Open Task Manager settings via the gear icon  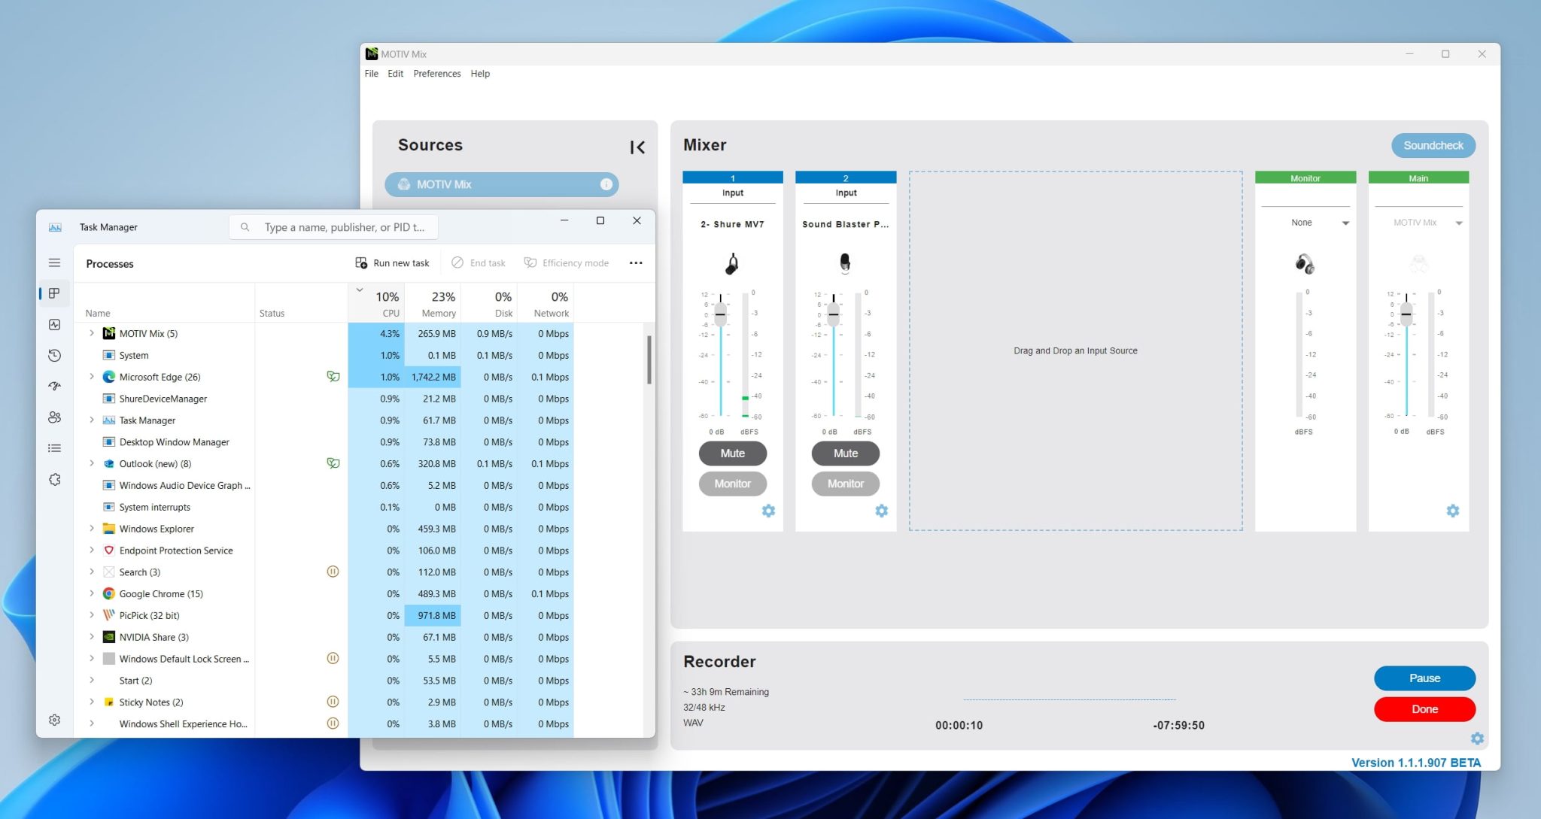point(53,720)
